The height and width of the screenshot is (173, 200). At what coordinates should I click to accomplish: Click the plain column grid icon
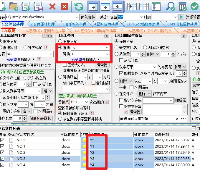tap(144, 7)
